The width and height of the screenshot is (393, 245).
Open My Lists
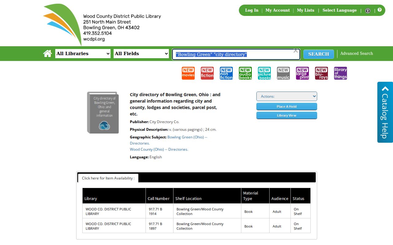coord(305,10)
